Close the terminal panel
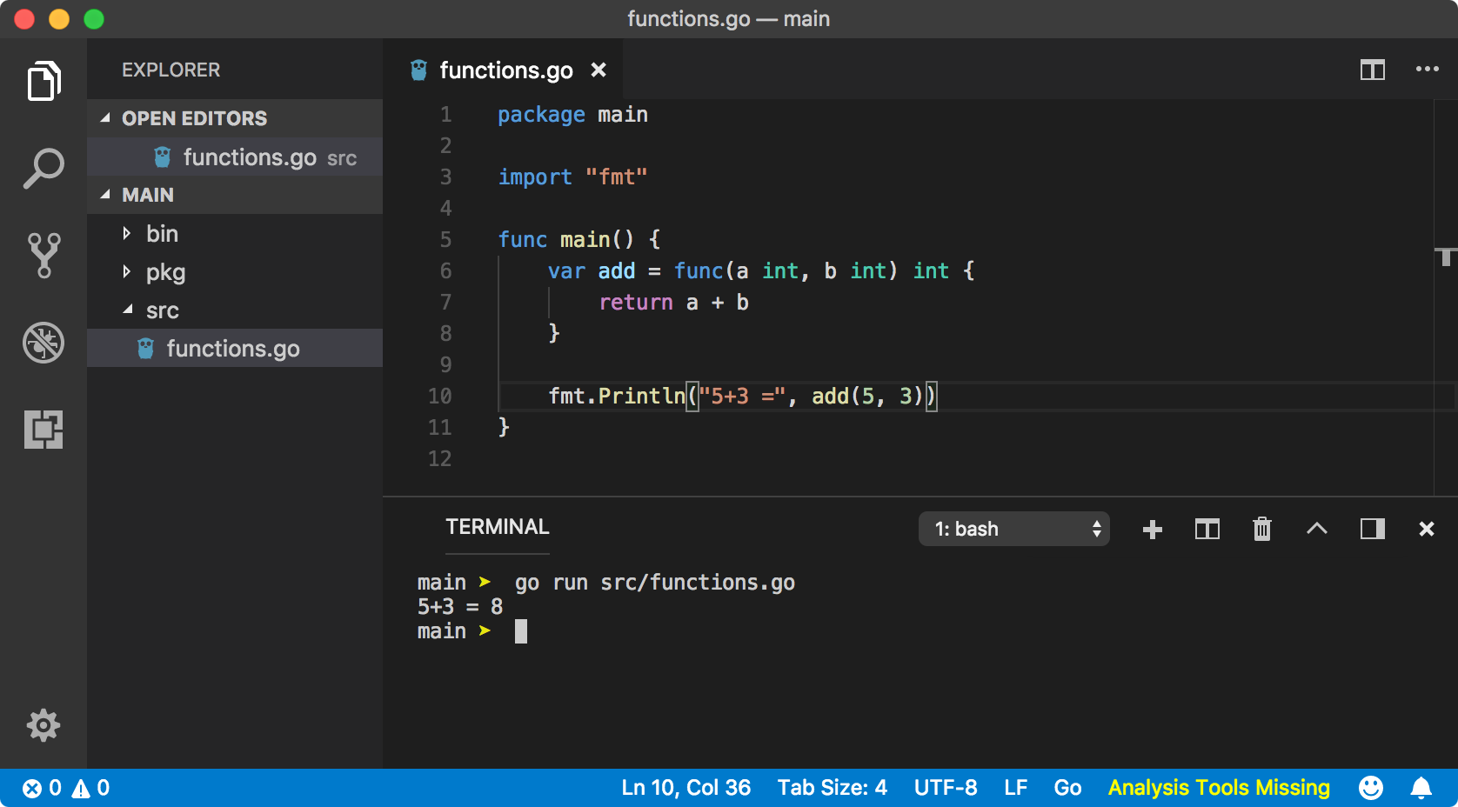 1427,529
